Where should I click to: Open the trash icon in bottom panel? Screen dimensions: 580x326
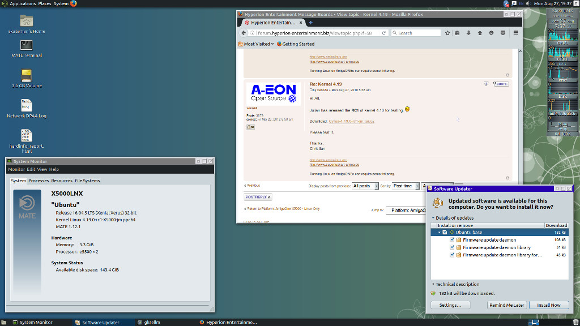click(x=576, y=322)
